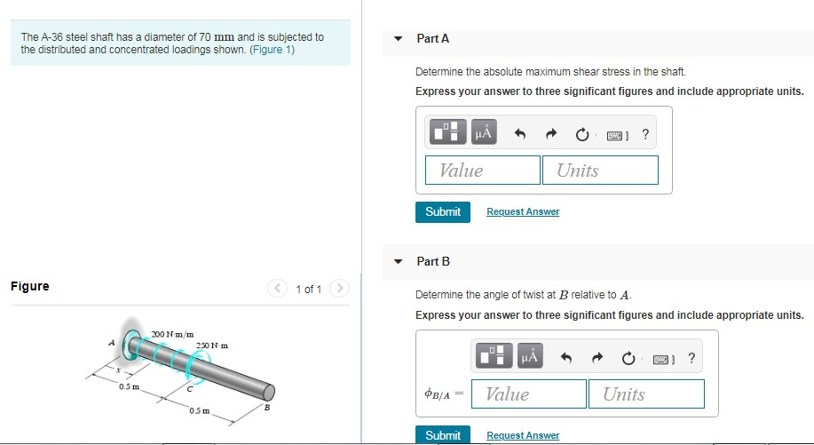Select the µÅ symbols button in Part B
The image size is (814, 445).
tap(530, 355)
